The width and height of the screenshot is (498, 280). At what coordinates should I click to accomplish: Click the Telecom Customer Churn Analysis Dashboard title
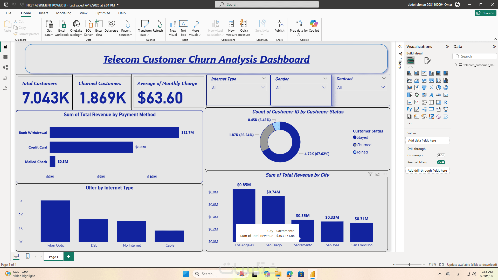coord(206,59)
